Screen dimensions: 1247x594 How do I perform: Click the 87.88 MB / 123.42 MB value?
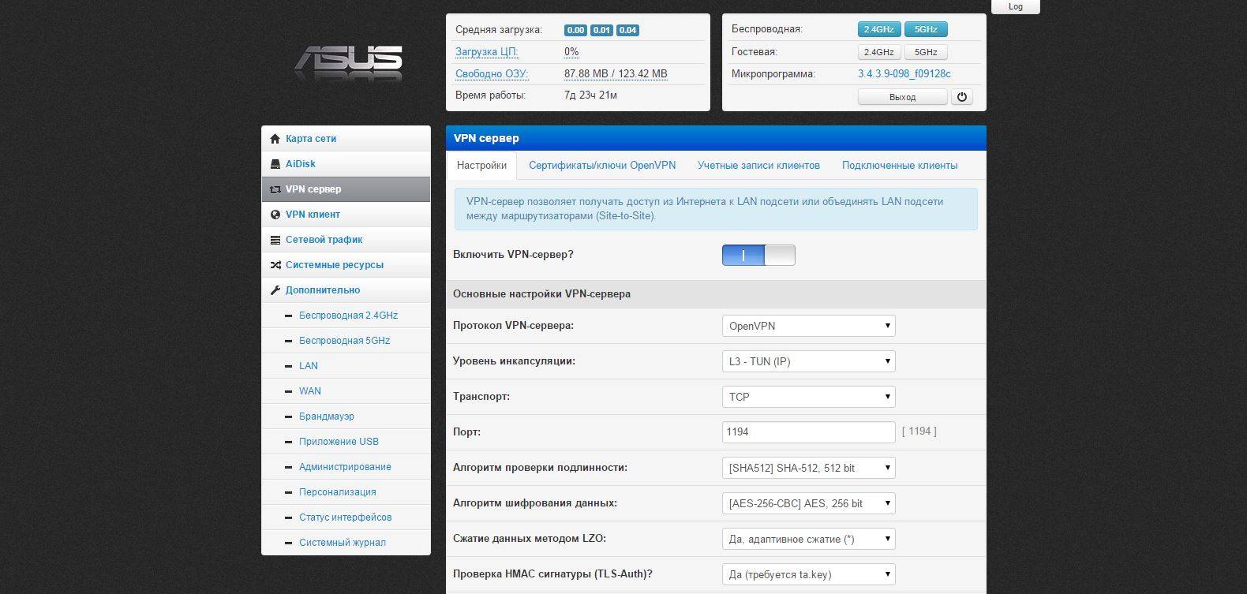click(x=616, y=74)
